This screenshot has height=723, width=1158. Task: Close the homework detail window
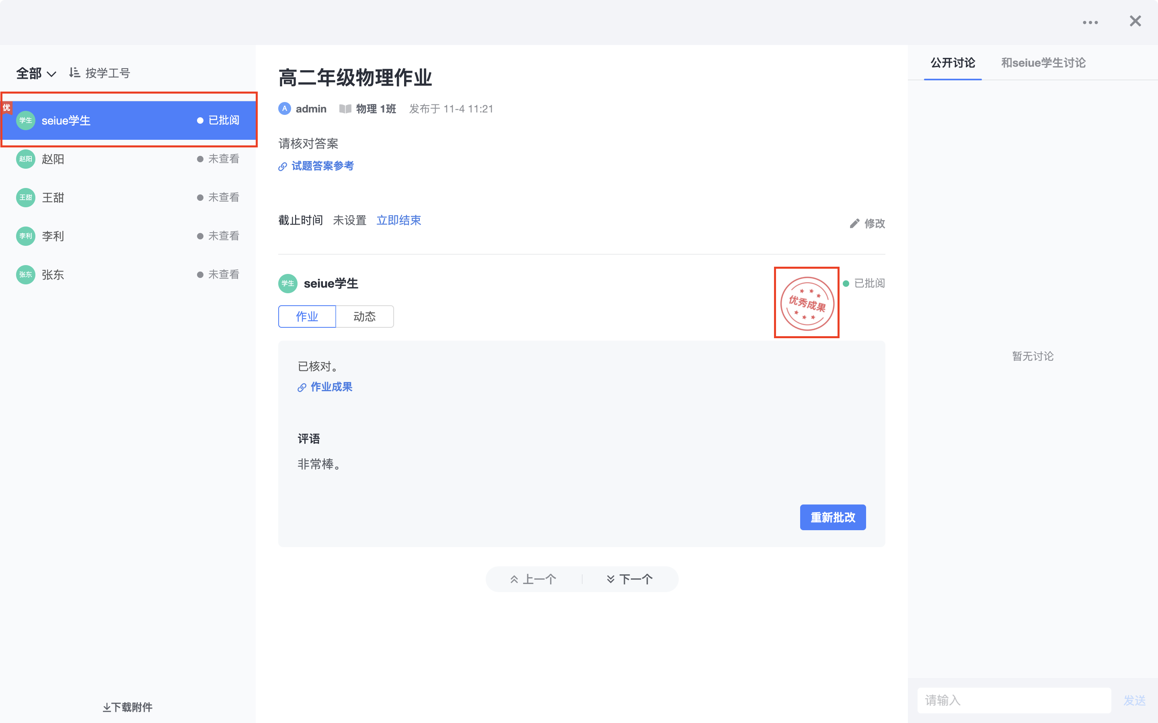1135,21
